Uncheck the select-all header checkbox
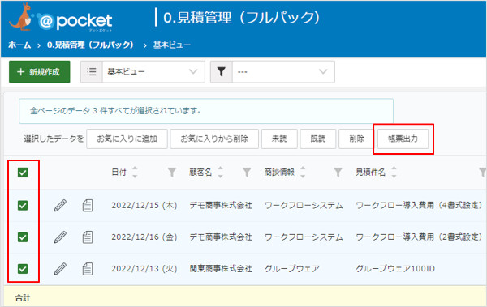 coord(23,173)
